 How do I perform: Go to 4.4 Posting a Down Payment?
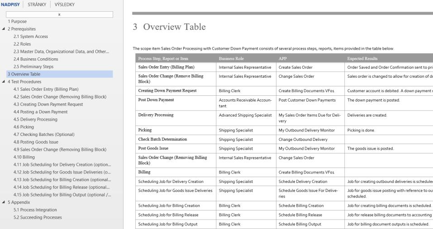click(41, 112)
